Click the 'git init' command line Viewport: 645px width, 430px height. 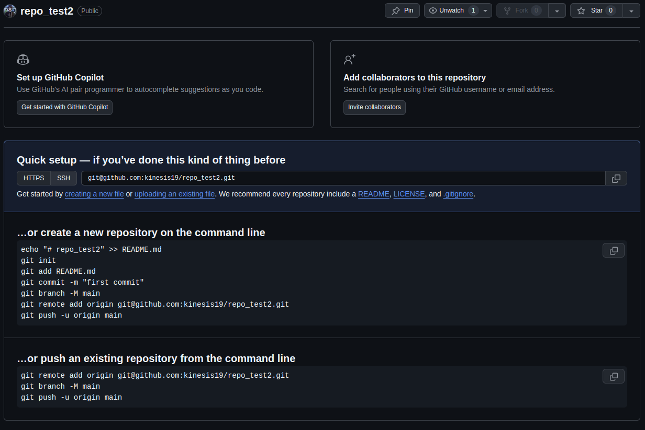(x=38, y=260)
